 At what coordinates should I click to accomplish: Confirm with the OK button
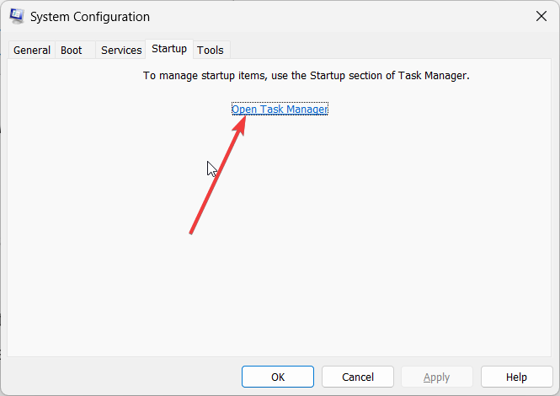[278, 377]
